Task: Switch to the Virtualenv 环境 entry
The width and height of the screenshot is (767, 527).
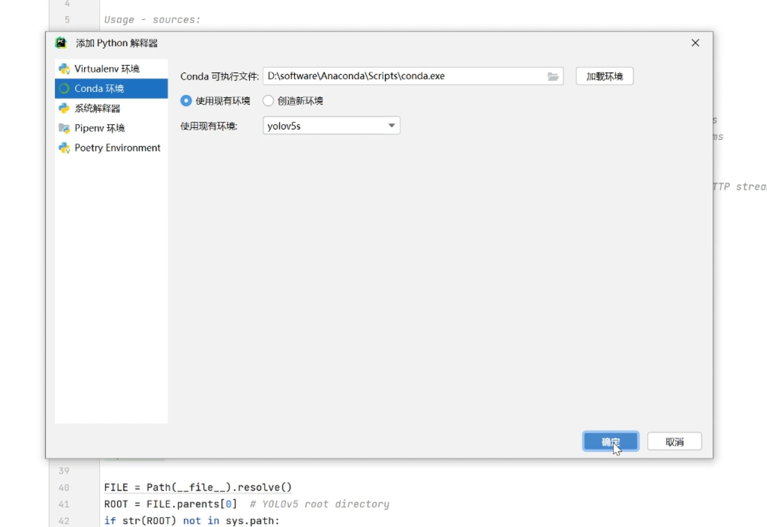Action: 111,69
